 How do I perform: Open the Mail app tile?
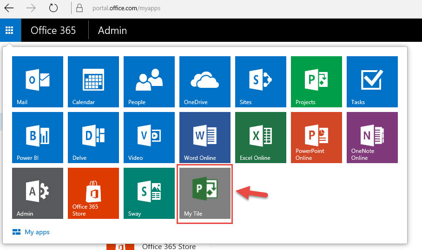38,82
